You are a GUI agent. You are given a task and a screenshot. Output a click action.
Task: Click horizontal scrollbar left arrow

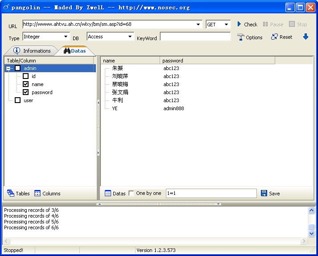(x=6, y=241)
